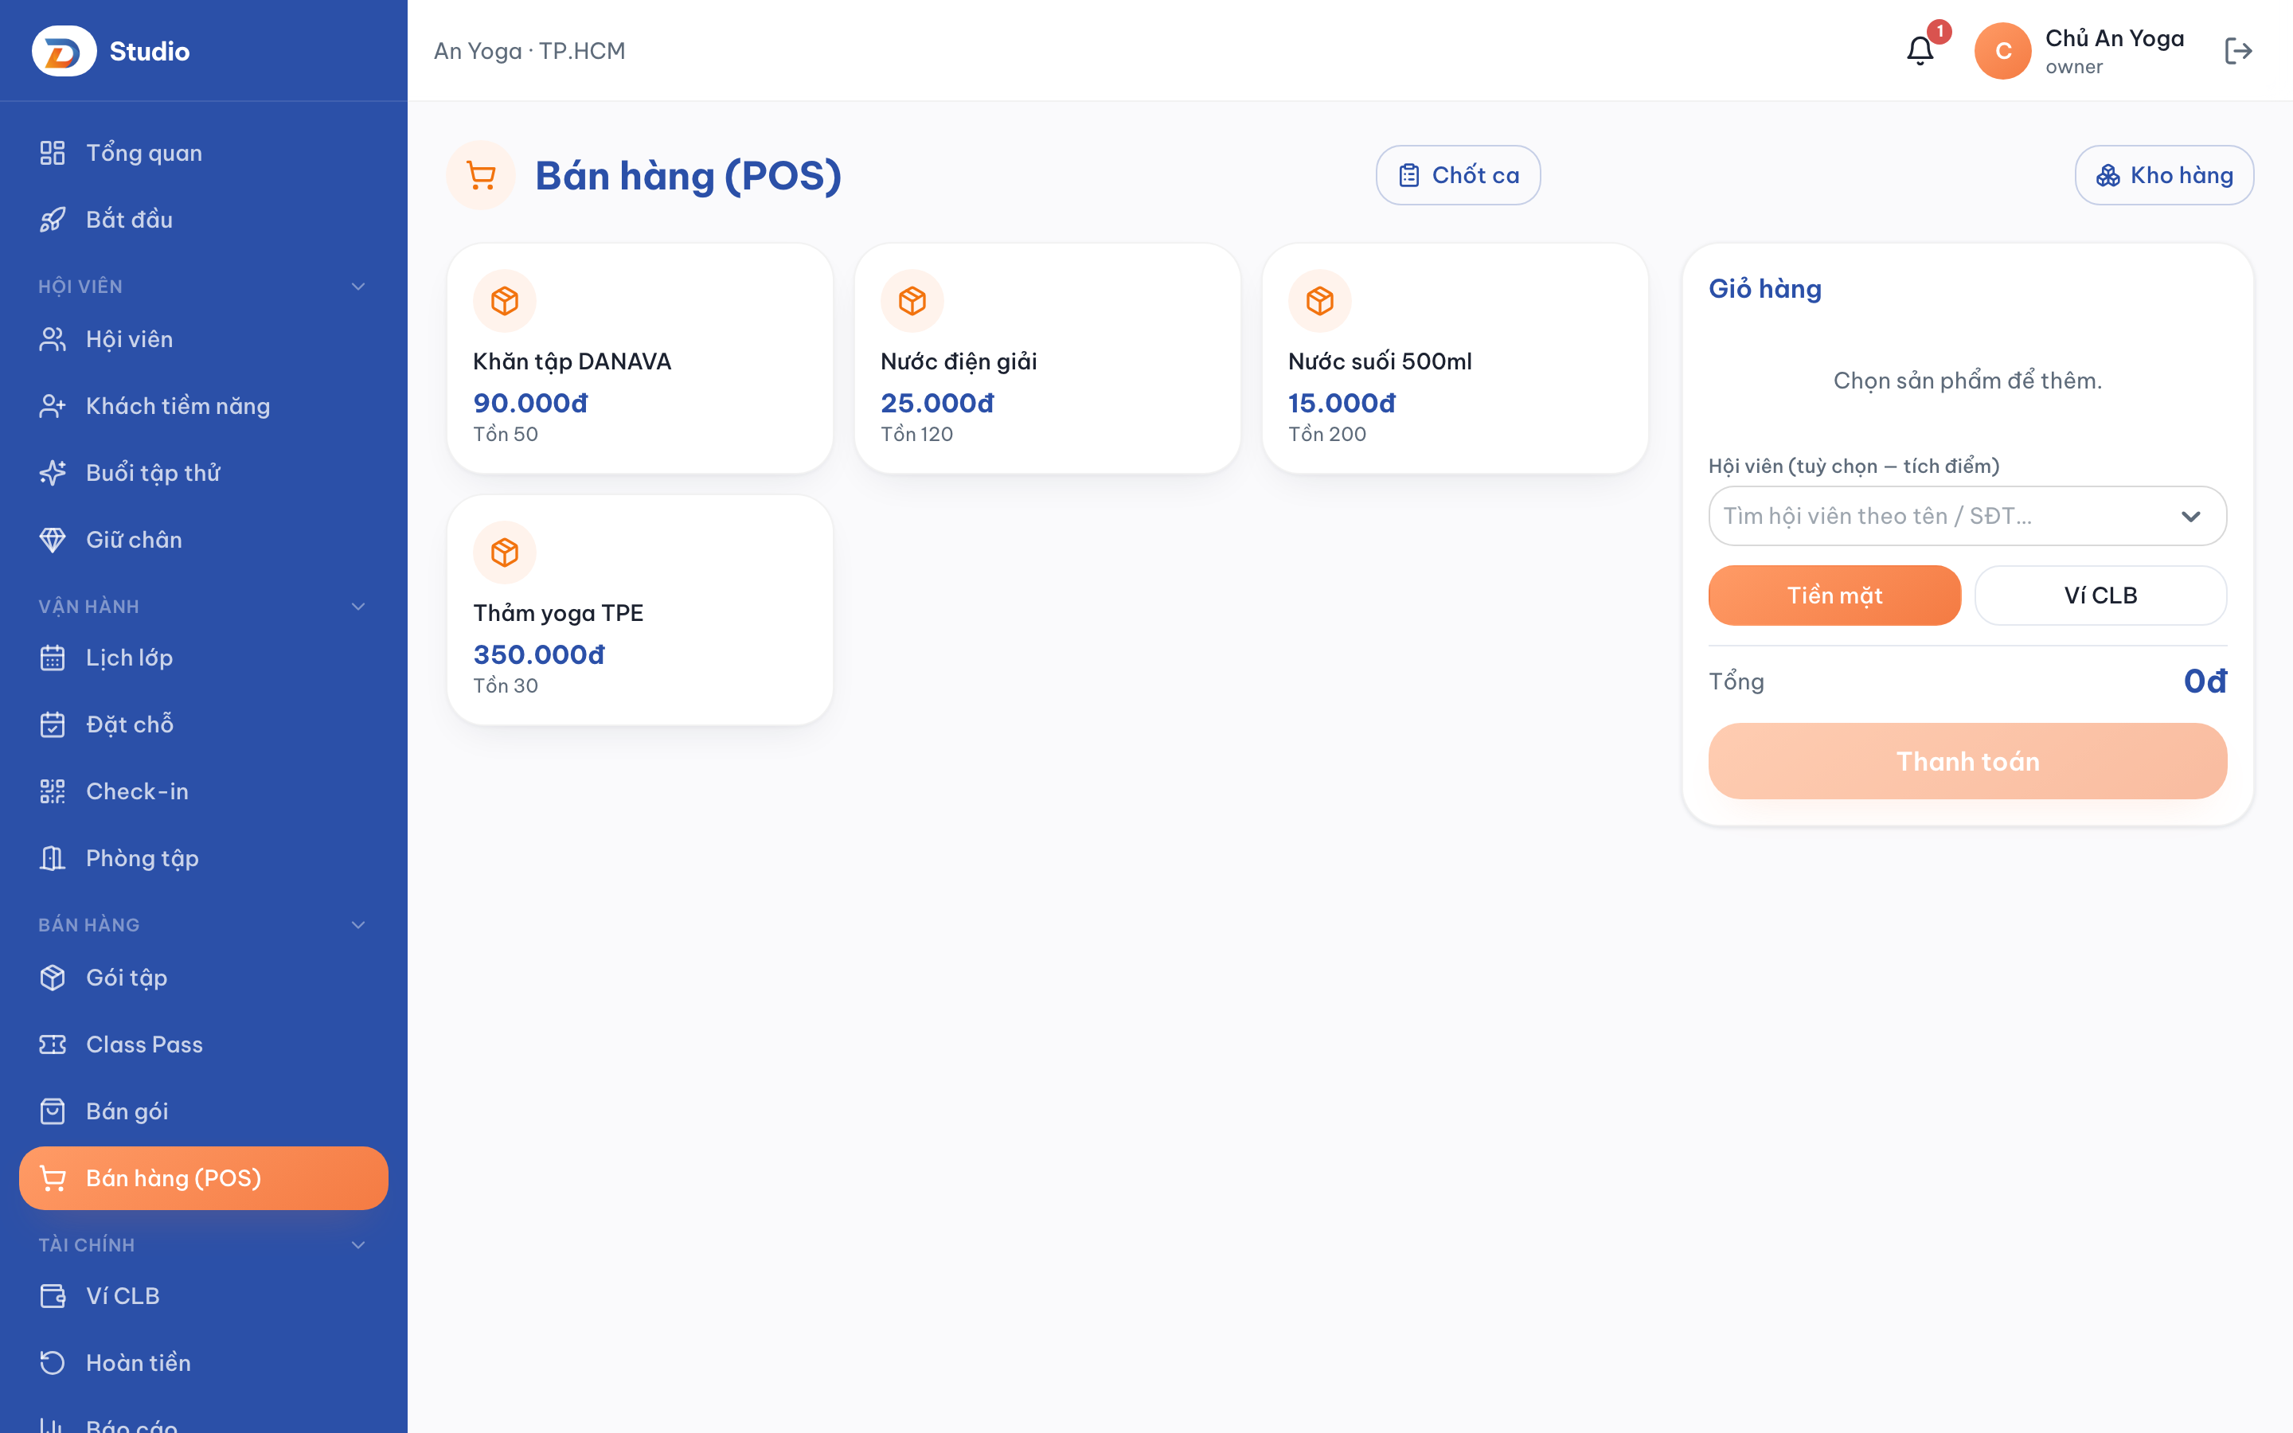Select Ví CLB payment method
This screenshot has height=1433, width=2293.
[x=2100, y=595]
